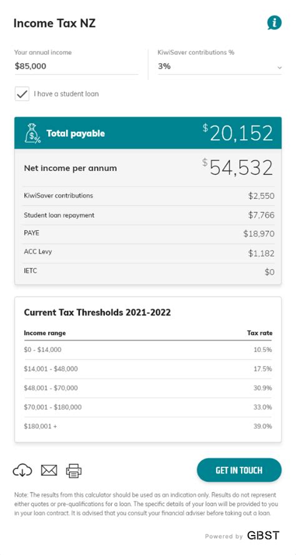The height and width of the screenshot is (555, 296).
Task: Click the download cloud icon
Action: 22,470
